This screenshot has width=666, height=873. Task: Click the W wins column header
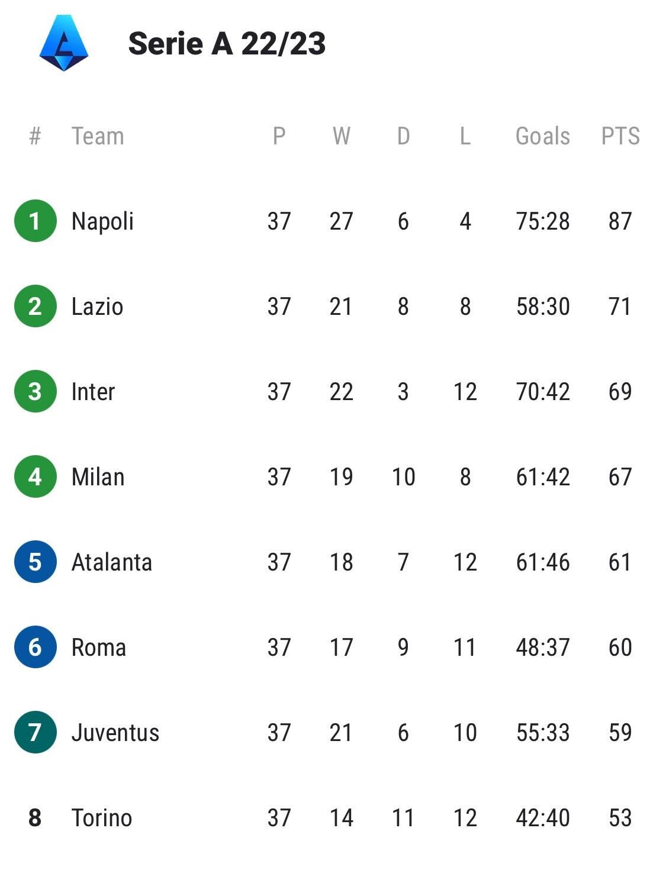[x=341, y=136]
